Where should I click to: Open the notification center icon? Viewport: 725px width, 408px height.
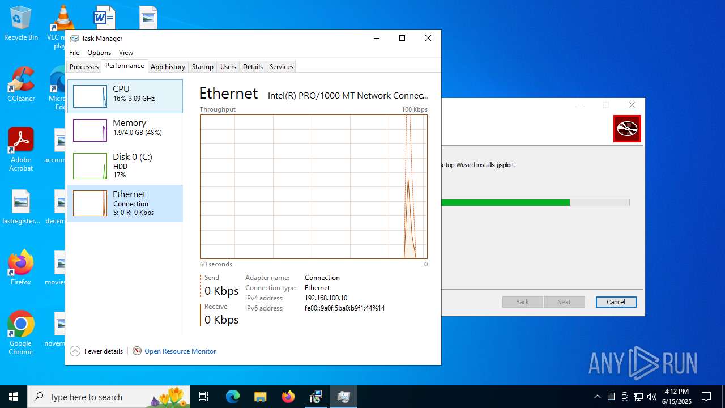(706, 397)
